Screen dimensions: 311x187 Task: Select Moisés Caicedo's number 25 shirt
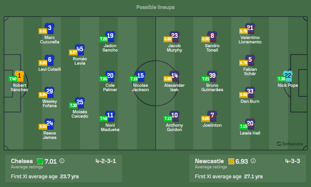point(80,103)
